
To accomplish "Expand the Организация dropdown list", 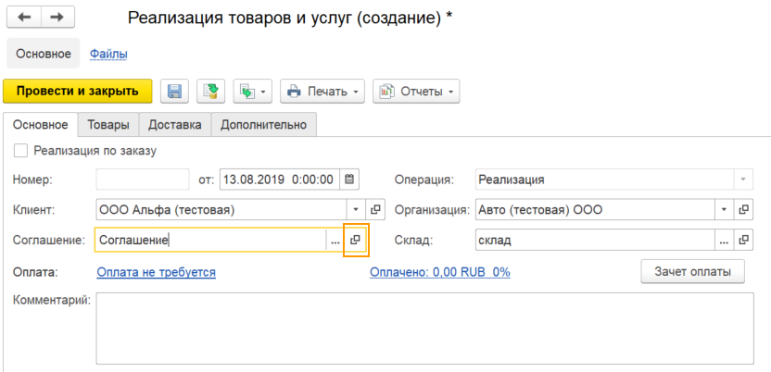I will pos(724,210).
